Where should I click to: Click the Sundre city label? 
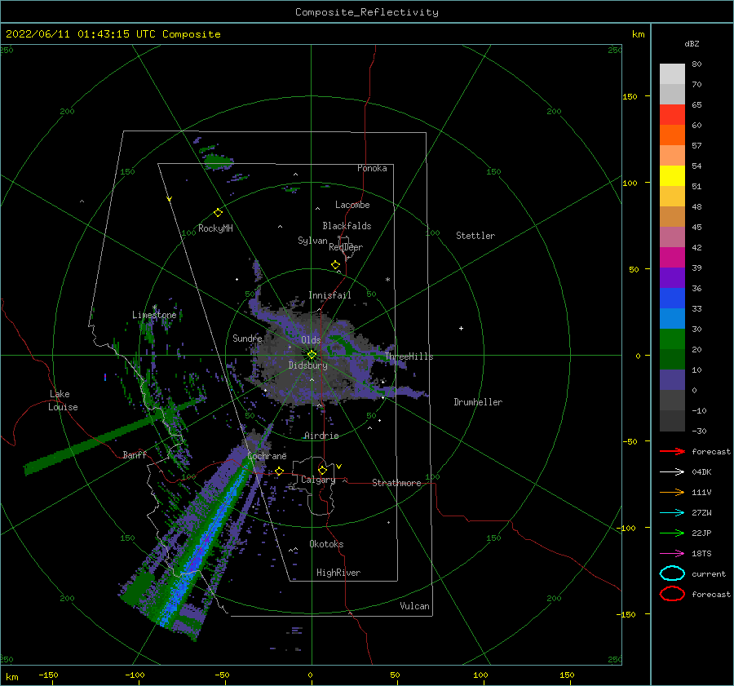(248, 338)
